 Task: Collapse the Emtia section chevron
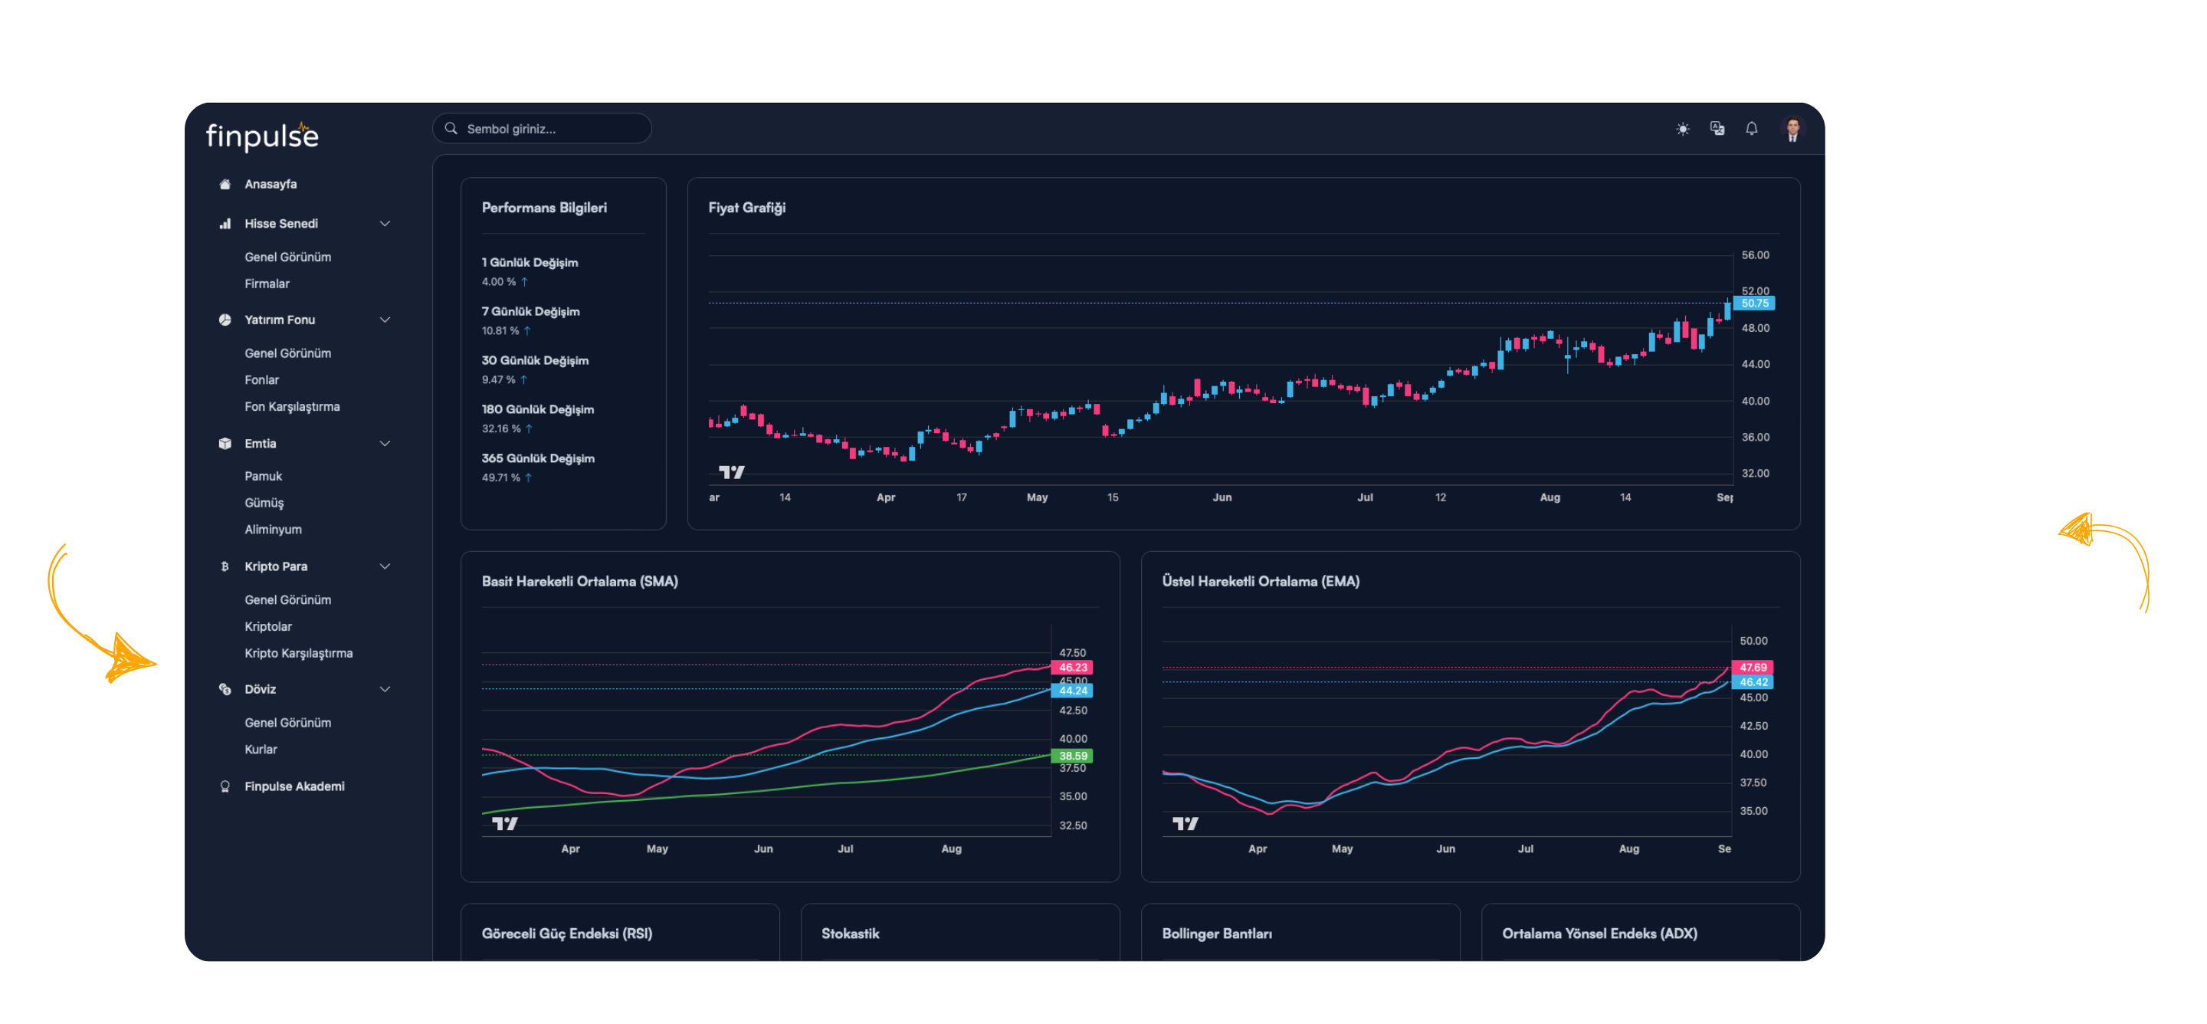click(x=385, y=444)
